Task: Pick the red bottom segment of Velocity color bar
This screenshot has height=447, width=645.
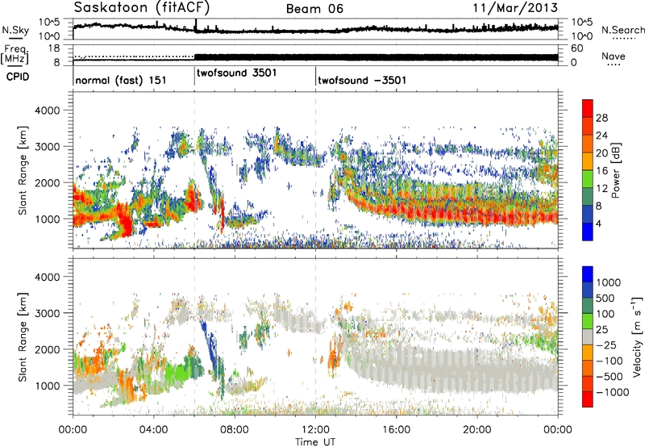Action: coord(588,399)
